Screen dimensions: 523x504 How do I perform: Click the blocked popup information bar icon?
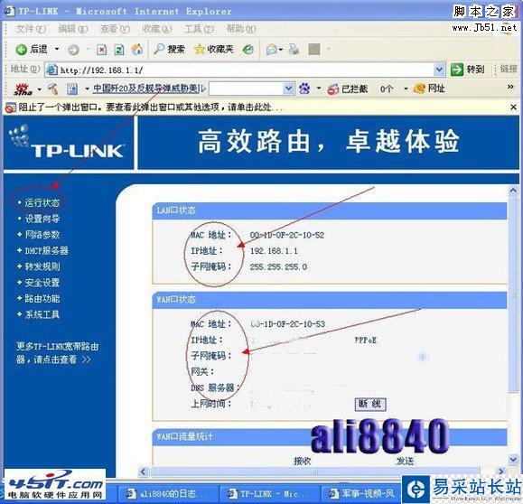10,107
